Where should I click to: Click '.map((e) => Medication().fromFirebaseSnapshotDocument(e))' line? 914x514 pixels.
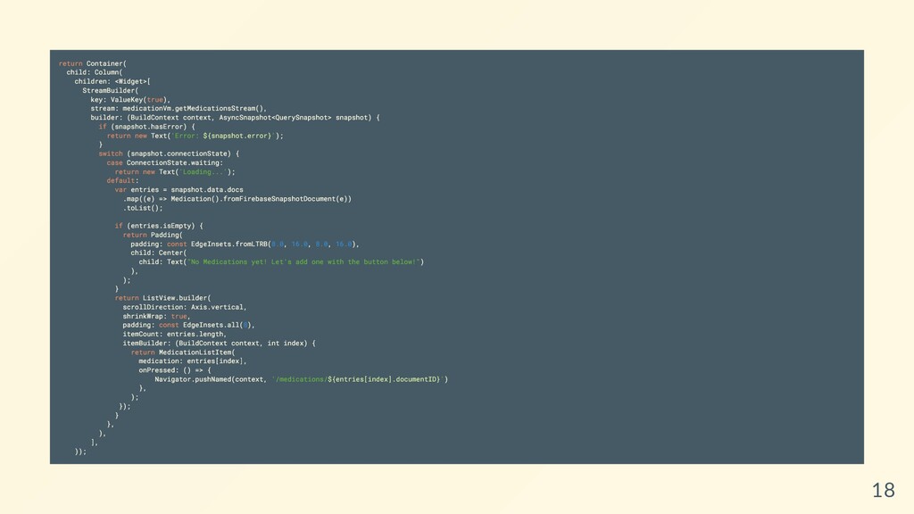pyautogui.click(x=237, y=199)
